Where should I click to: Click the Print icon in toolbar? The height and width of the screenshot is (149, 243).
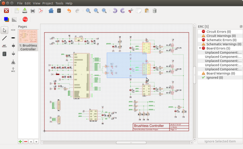(x=33, y=11)
